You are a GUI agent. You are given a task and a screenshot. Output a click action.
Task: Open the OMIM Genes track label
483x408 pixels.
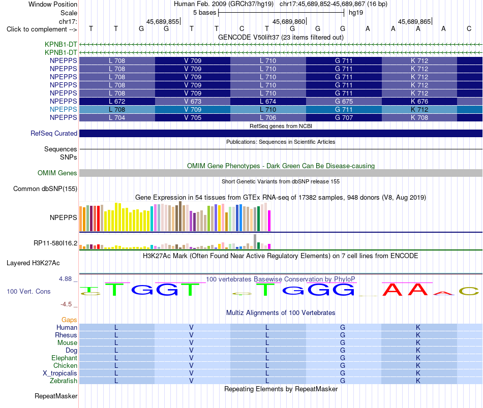pos(57,173)
